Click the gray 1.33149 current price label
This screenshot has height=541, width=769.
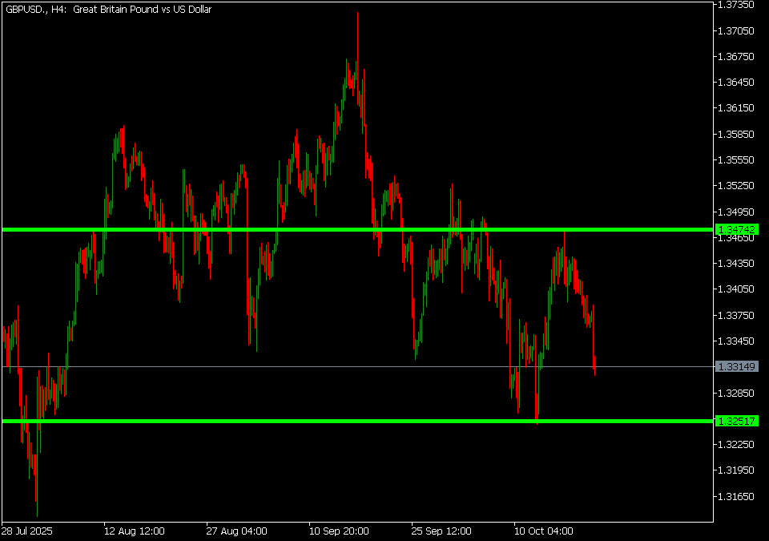click(737, 367)
